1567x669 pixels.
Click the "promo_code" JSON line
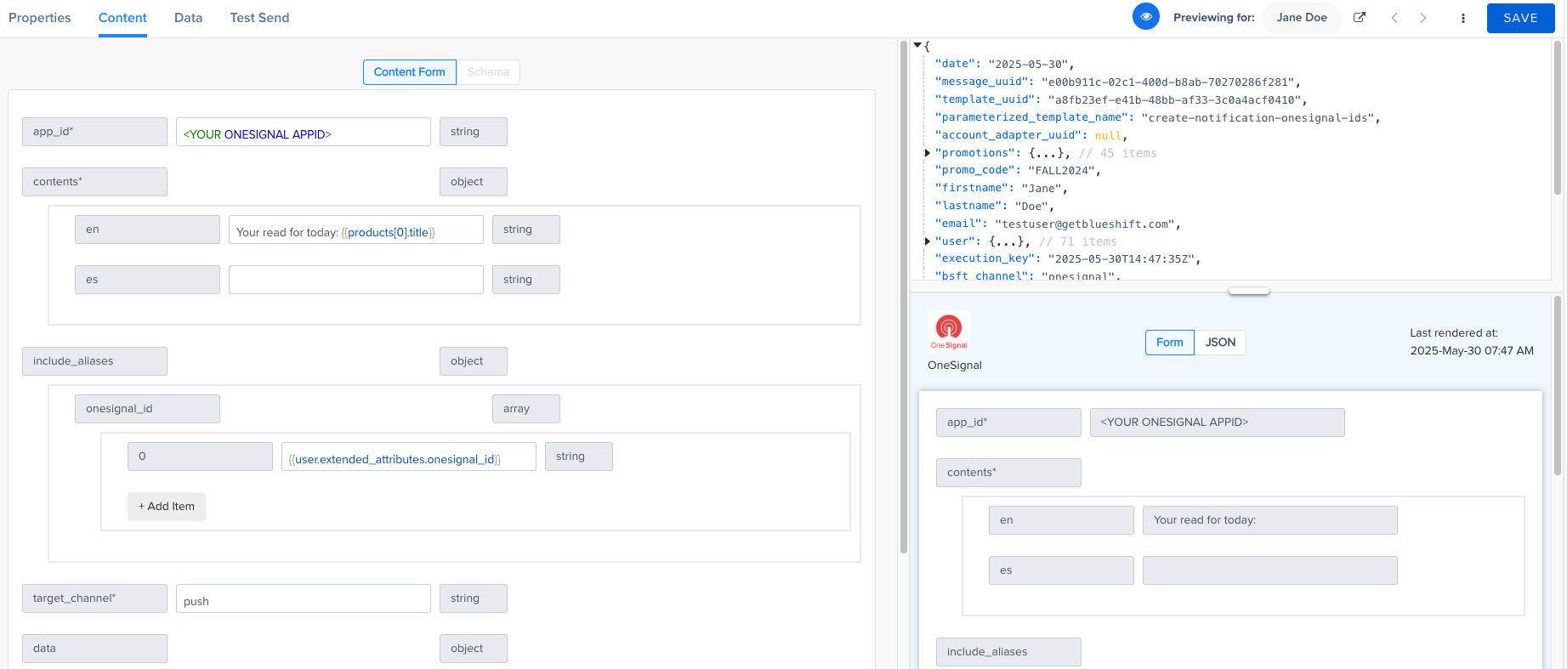[1018, 171]
